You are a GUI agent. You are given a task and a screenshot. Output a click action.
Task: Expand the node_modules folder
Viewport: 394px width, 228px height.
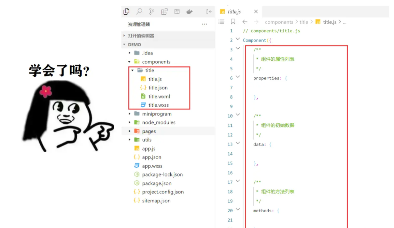(129, 122)
